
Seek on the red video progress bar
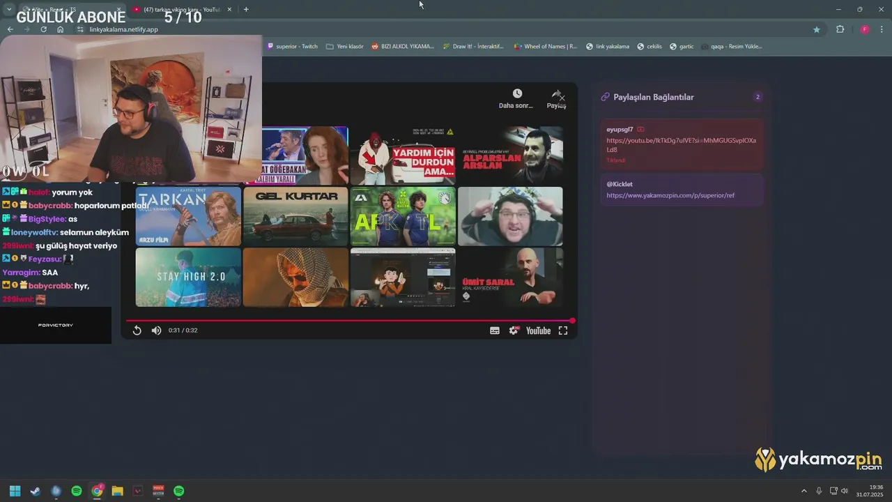click(350, 321)
